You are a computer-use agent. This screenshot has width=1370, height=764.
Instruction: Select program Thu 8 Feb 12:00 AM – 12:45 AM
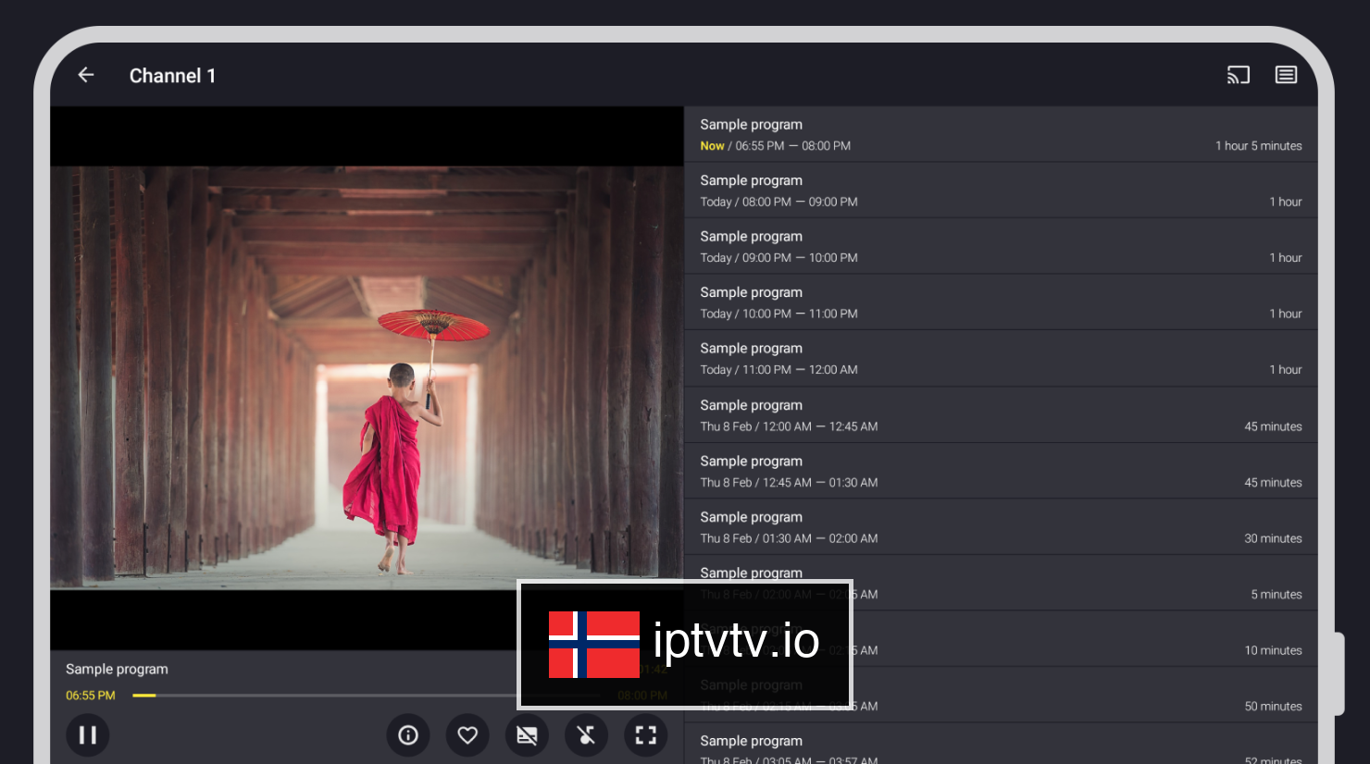click(1001, 415)
